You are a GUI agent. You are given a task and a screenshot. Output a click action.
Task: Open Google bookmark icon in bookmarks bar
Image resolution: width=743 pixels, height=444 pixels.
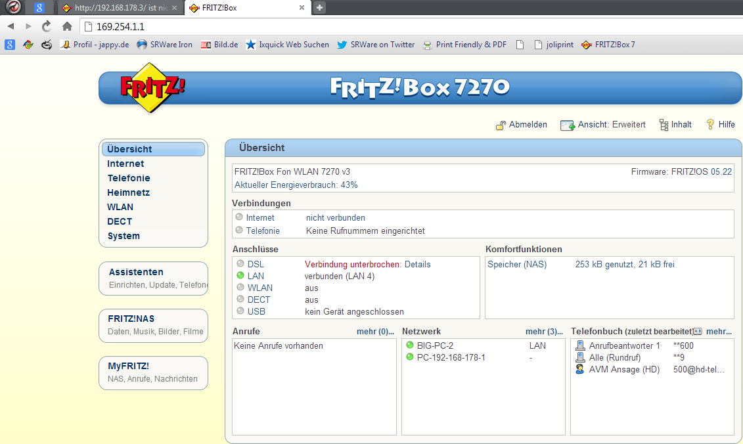tap(10, 45)
